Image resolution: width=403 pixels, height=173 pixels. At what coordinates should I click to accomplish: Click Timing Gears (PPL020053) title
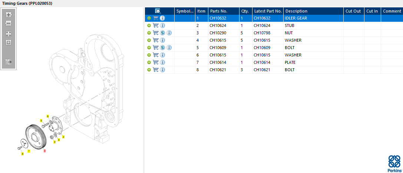tap(27, 3)
